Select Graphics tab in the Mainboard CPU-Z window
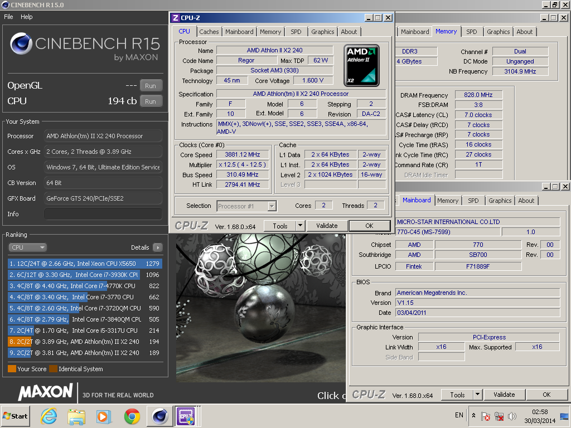The height and width of the screenshot is (428, 571). click(500, 201)
